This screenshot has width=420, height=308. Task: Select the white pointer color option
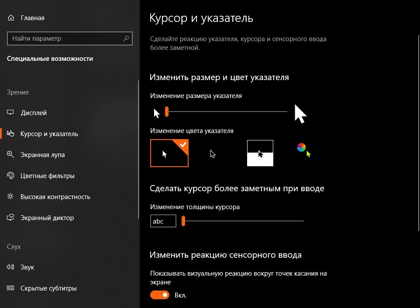click(x=169, y=154)
